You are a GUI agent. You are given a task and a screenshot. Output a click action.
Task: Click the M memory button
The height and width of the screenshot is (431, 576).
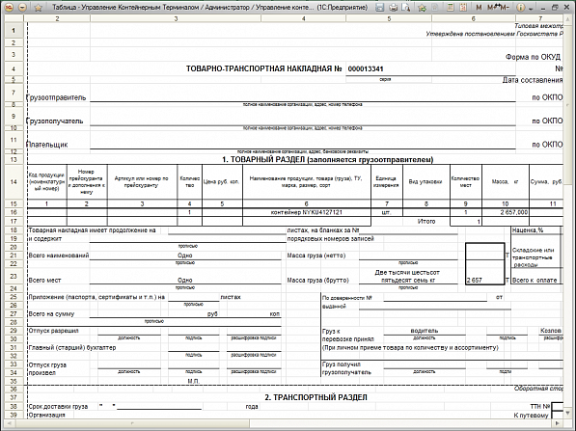(x=479, y=8)
